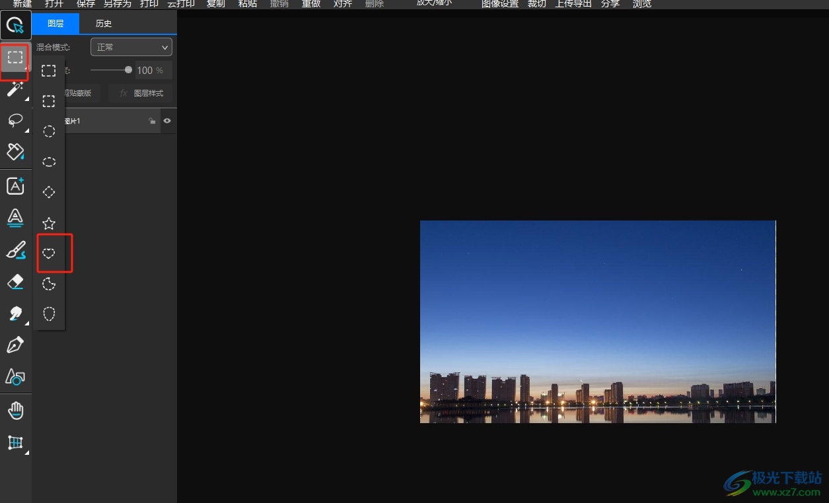Switch to the 图层 tab
This screenshot has width=829, height=503.
tap(55, 24)
